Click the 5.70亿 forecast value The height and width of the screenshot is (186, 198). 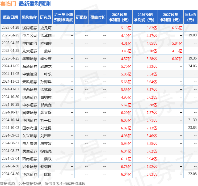[x=126, y=66]
